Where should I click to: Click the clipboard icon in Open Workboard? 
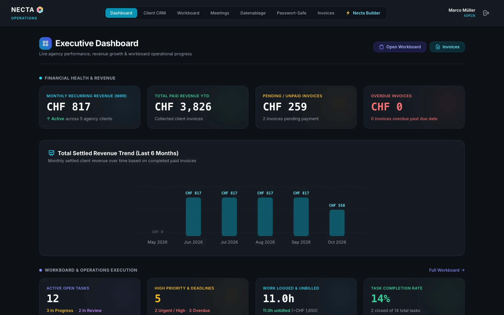point(382,47)
